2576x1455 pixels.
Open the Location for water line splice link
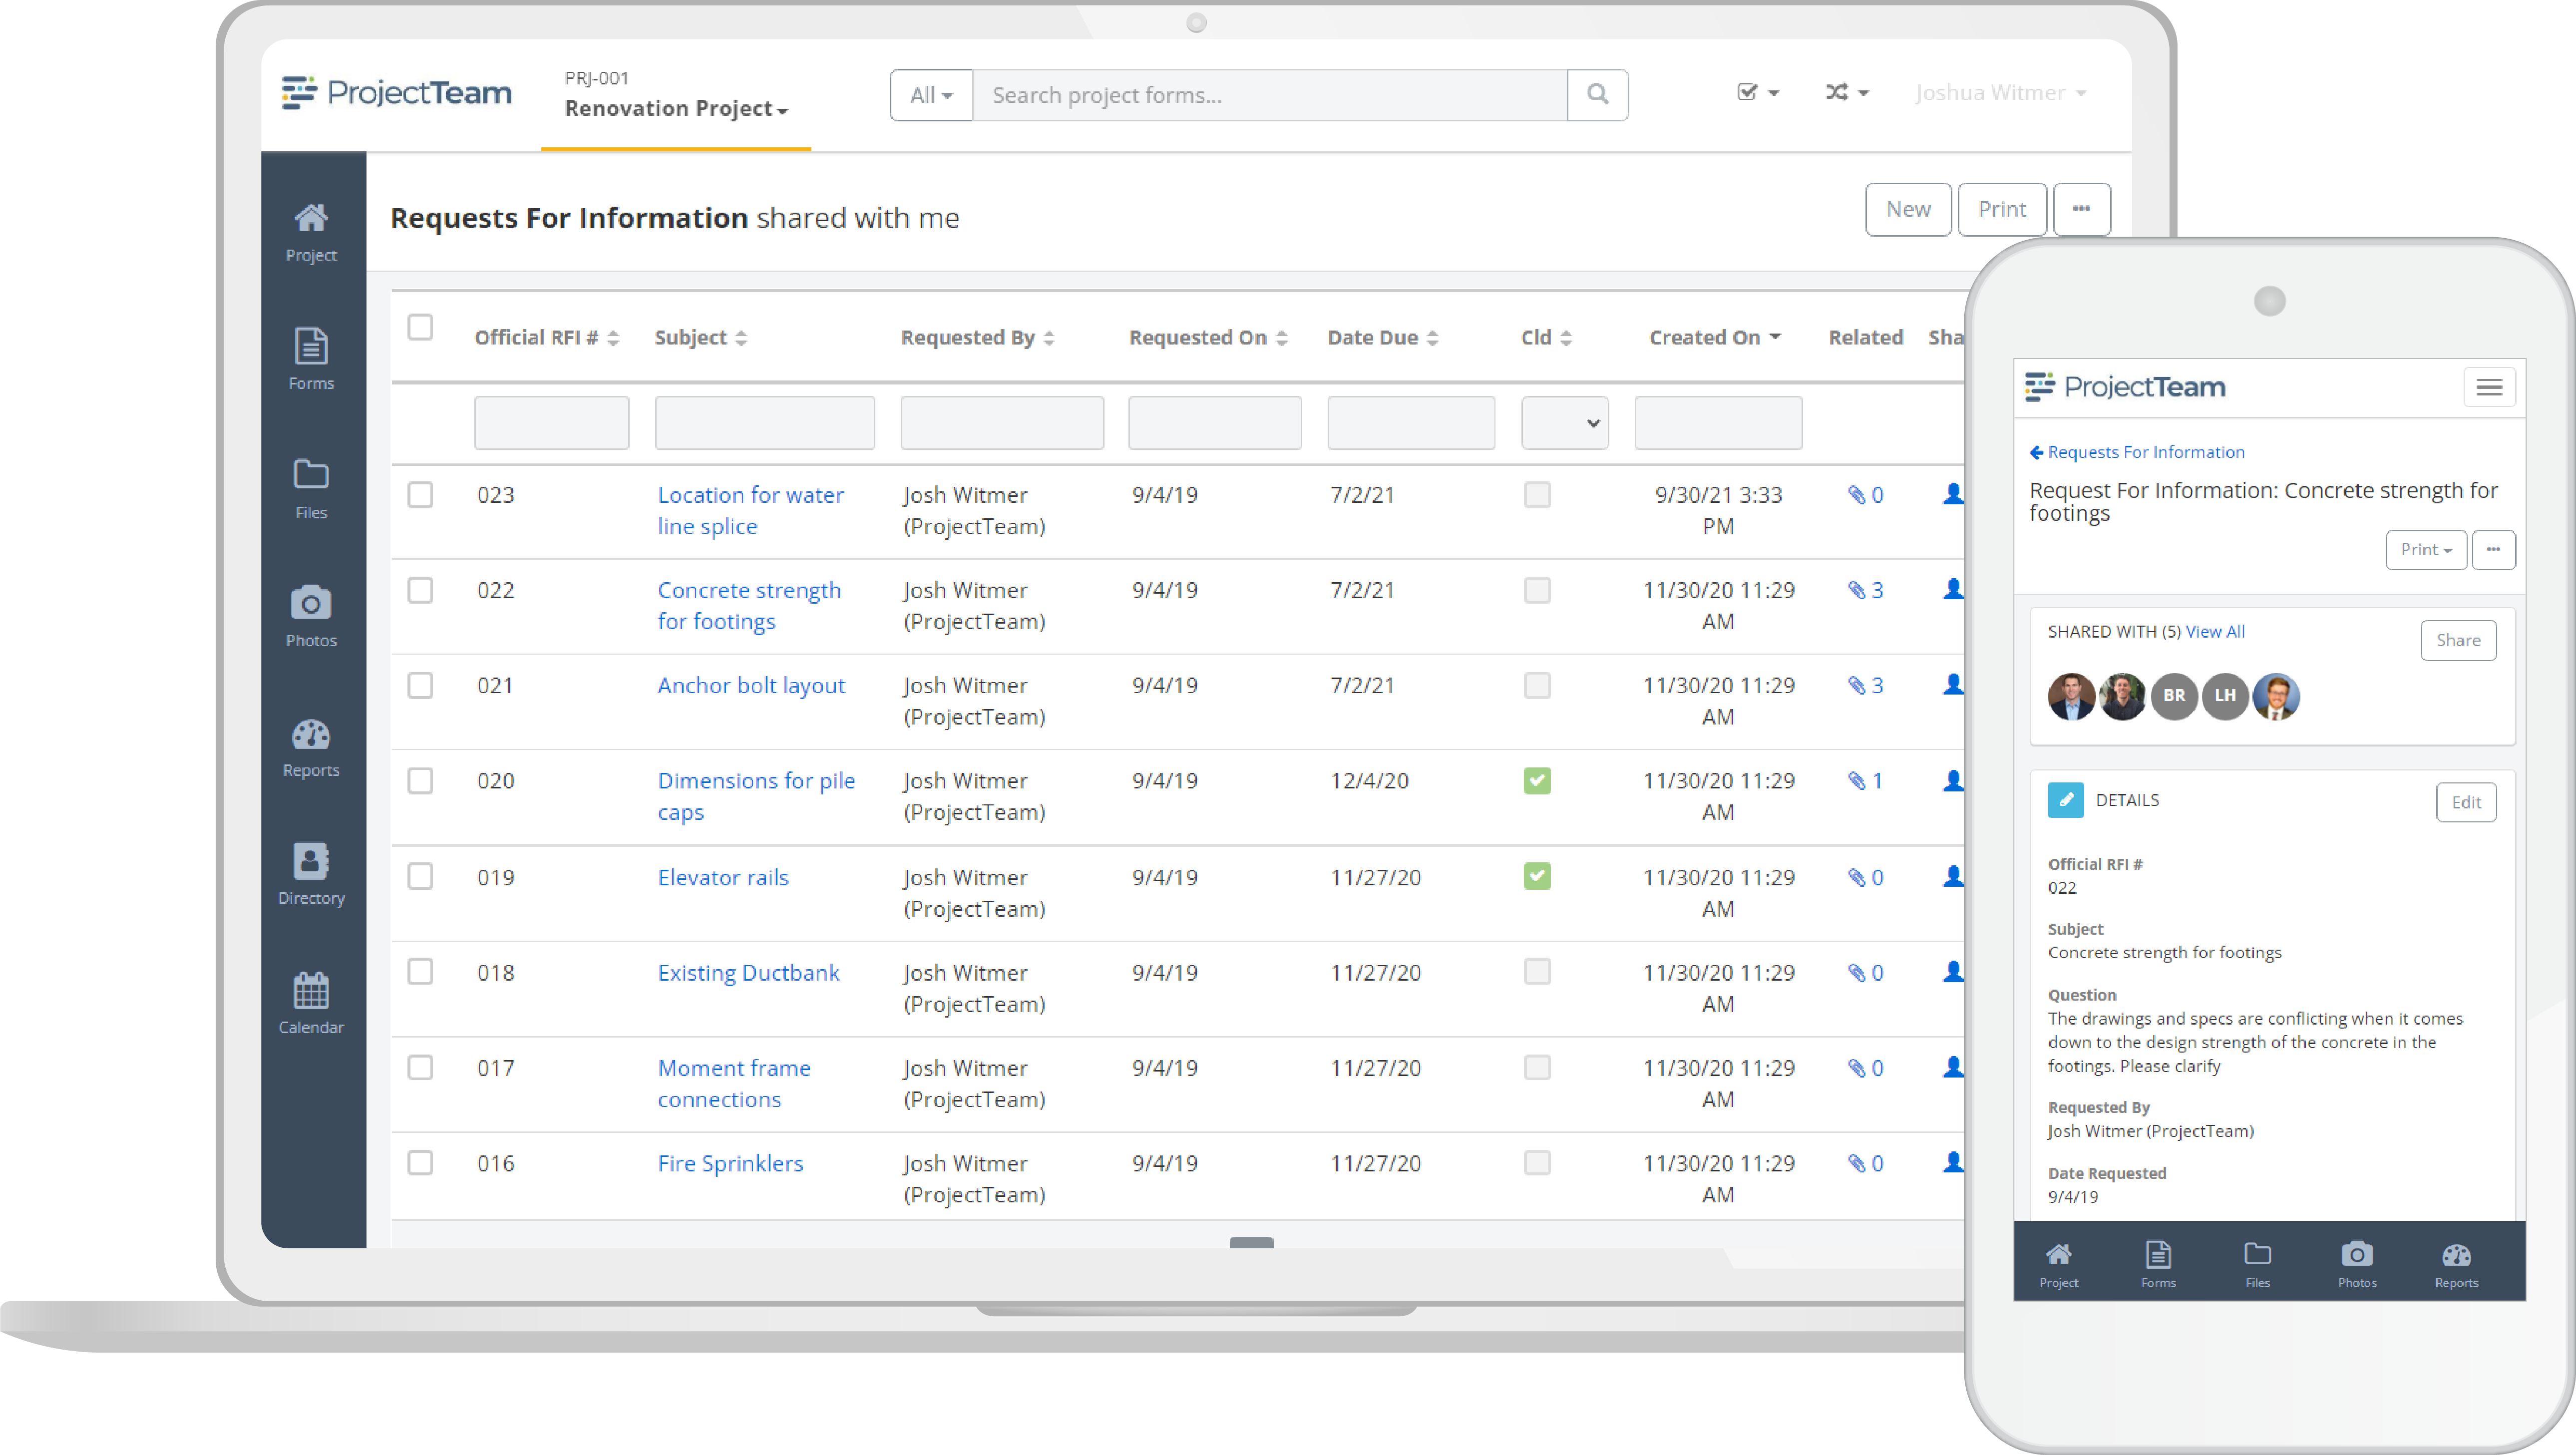(750, 511)
